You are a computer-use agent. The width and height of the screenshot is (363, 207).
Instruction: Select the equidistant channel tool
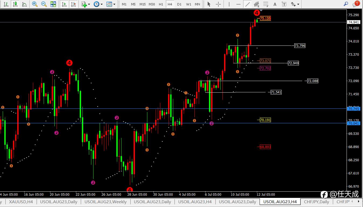tap(257, 4)
